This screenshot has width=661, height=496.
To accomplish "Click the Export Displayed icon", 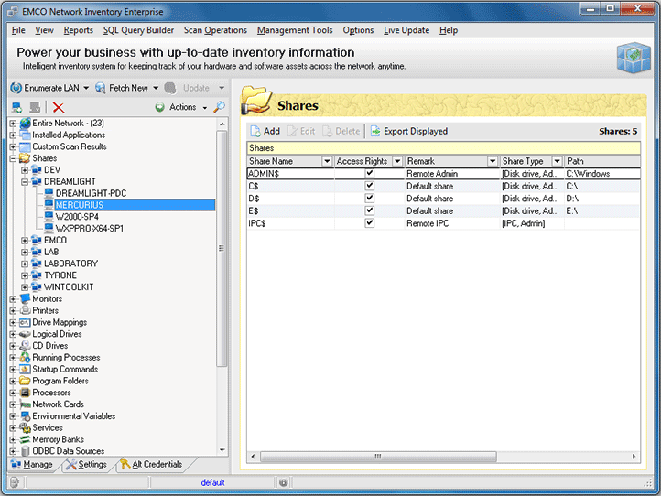I will click(x=375, y=131).
